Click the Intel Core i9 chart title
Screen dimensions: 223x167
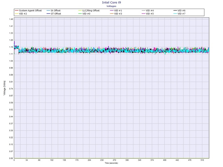pos(111,2)
